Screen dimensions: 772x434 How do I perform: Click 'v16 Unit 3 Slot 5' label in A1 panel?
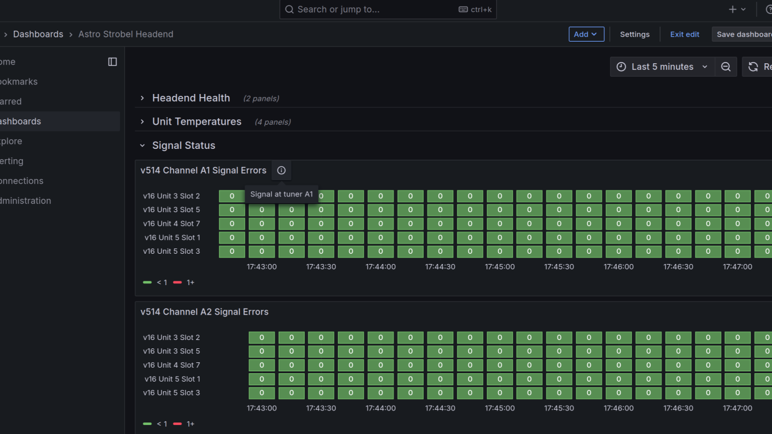point(171,210)
